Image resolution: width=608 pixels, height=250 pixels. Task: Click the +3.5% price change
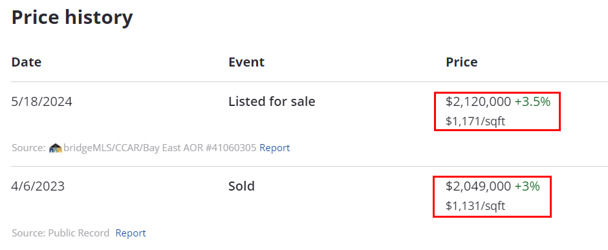coord(532,102)
